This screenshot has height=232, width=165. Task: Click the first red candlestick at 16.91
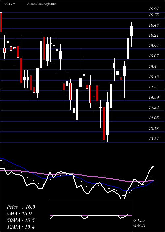1,22
